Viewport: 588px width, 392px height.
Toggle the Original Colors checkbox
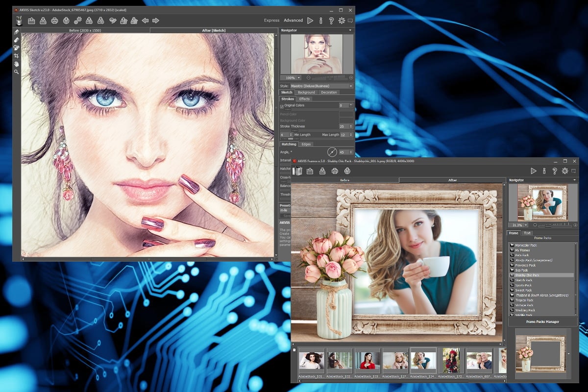click(x=282, y=106)
